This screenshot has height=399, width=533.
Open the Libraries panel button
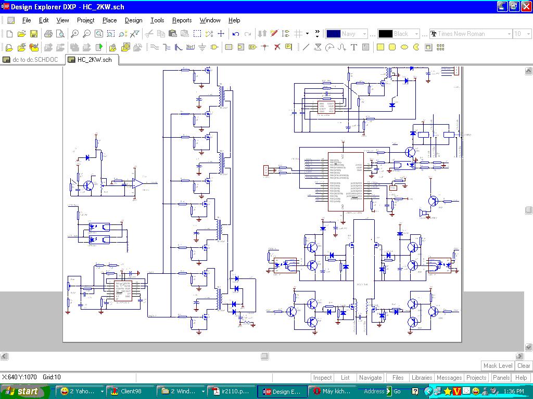point(421,378)
